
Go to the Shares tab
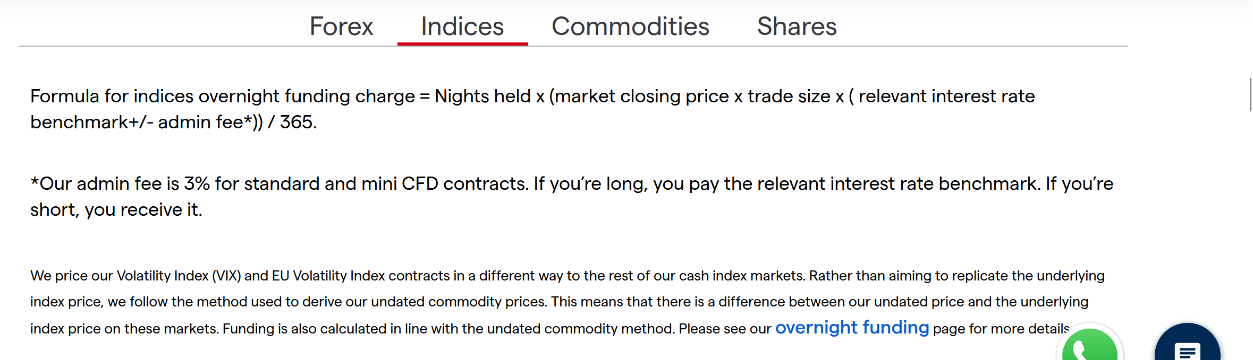[x=797, y=27]
